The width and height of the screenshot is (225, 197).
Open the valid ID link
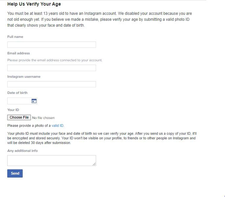click(x=58, y=126)
